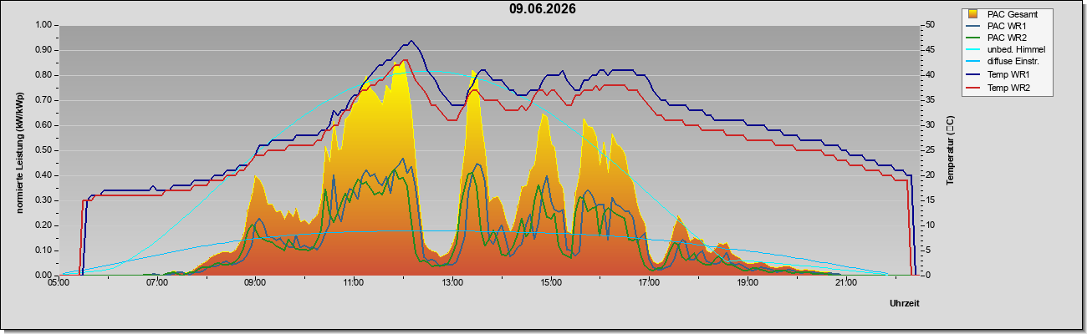
Task: Click the Temperatur axis title on the right
Action: [950, 149]
